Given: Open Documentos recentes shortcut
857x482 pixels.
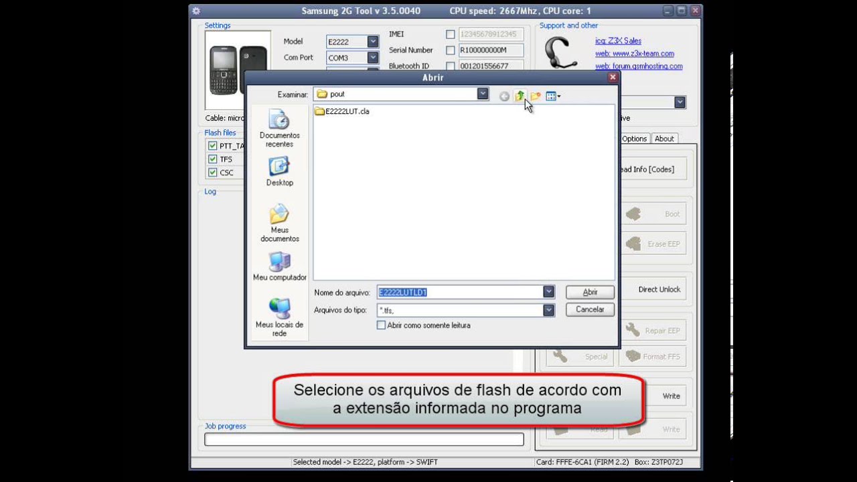Looking at the screenshot, I should (279, 129).
